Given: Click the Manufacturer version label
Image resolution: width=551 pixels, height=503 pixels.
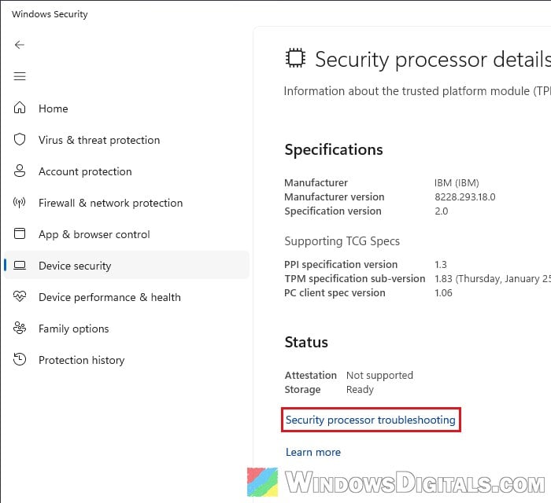Looking at the screenshot, I should [335, 197].
